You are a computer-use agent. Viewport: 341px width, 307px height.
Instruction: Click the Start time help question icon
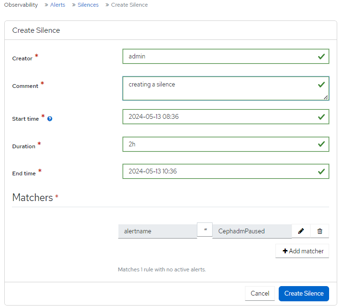(x=49, y=119)
